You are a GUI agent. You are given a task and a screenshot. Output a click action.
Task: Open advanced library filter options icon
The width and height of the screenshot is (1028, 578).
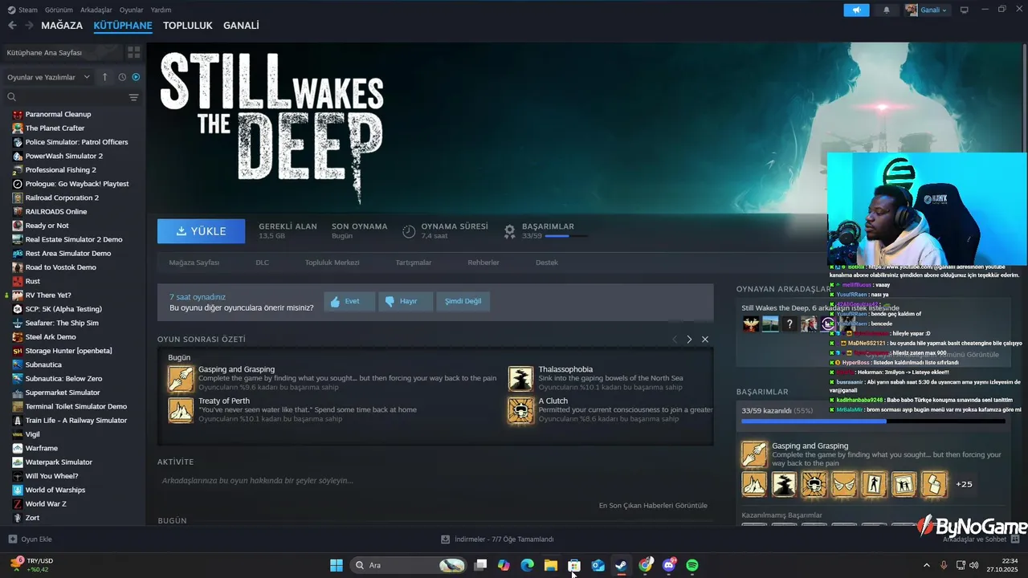pyautogui.click(x=133, y=97)
